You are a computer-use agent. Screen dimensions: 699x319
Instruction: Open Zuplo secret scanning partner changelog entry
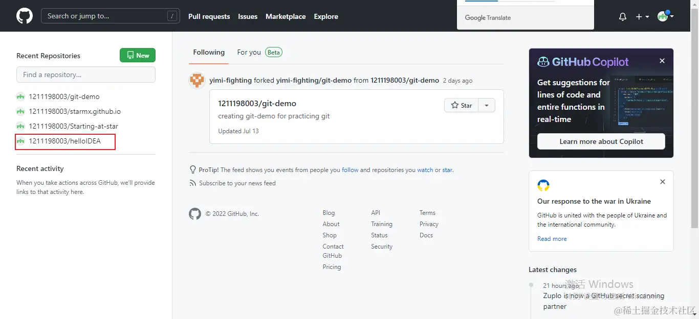604,301
